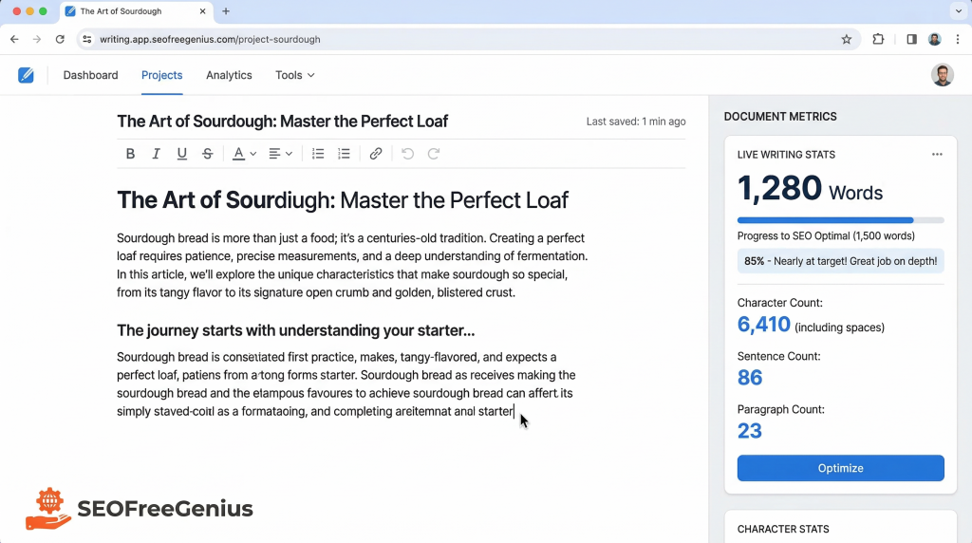
Task: Click the address bar URL
Action: tap(210, 39)
